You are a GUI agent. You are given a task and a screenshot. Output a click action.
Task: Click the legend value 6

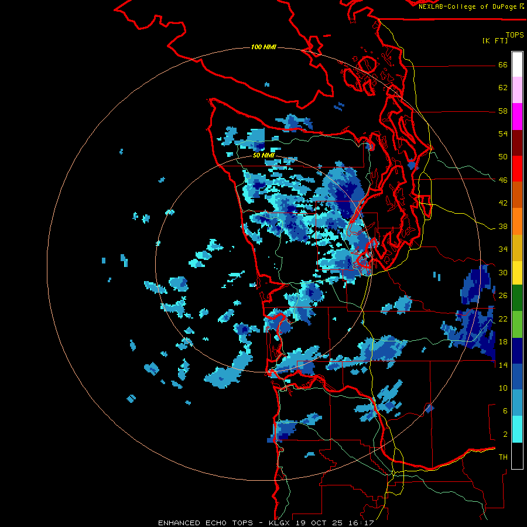click(x=505, y=411)
